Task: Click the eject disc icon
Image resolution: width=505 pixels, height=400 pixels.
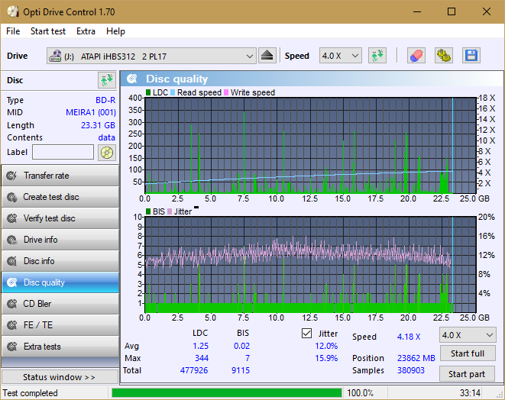Action: tap(267, 56)
